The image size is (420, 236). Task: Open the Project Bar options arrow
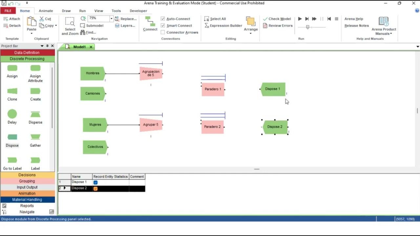click(x=42, y=46)
